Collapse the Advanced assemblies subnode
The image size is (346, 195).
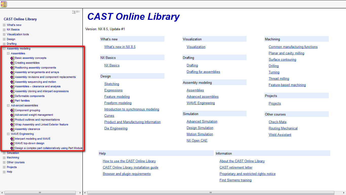(x=8, y=106)
